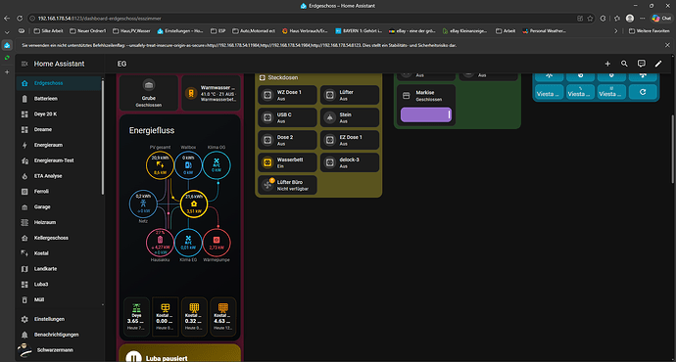Click the Schwarzermann user avatar
Screen dimensions: 676x362
tap(24, 350)
